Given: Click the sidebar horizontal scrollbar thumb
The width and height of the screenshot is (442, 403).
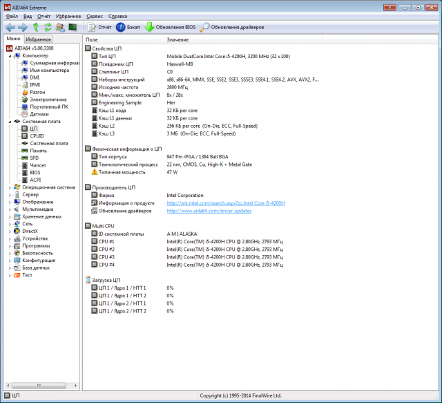Looking at the screenshot, I should tap(39, 386).
